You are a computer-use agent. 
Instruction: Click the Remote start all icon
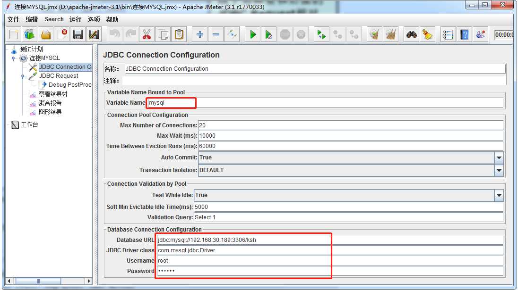321,34
